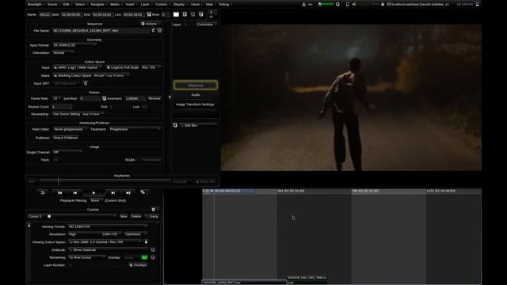Open the Customise dropdown in Layer panel
This screenshot has height=285, width=507.
[207, 25]
